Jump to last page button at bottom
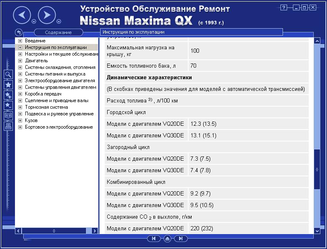Image resolution: width=327 pixels, height=249 pixels. 181,239
